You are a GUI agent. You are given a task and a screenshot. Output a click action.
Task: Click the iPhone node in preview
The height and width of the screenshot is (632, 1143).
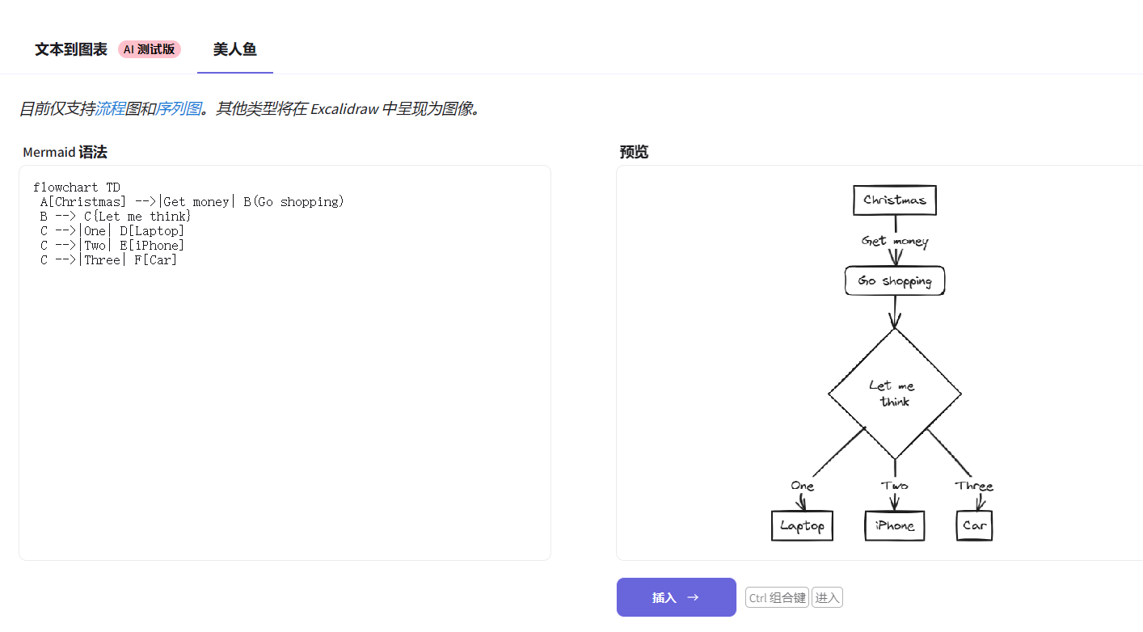894,525
